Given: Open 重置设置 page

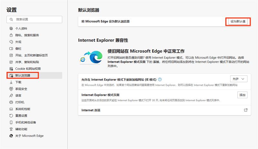Looking at the screenshot, I should pyautogui.click(x=35, y=116).
